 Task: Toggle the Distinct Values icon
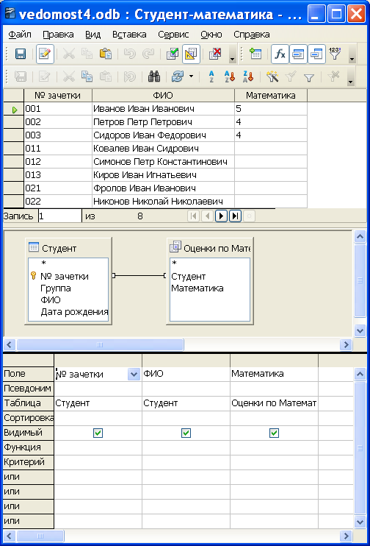[x=335, y=54]
